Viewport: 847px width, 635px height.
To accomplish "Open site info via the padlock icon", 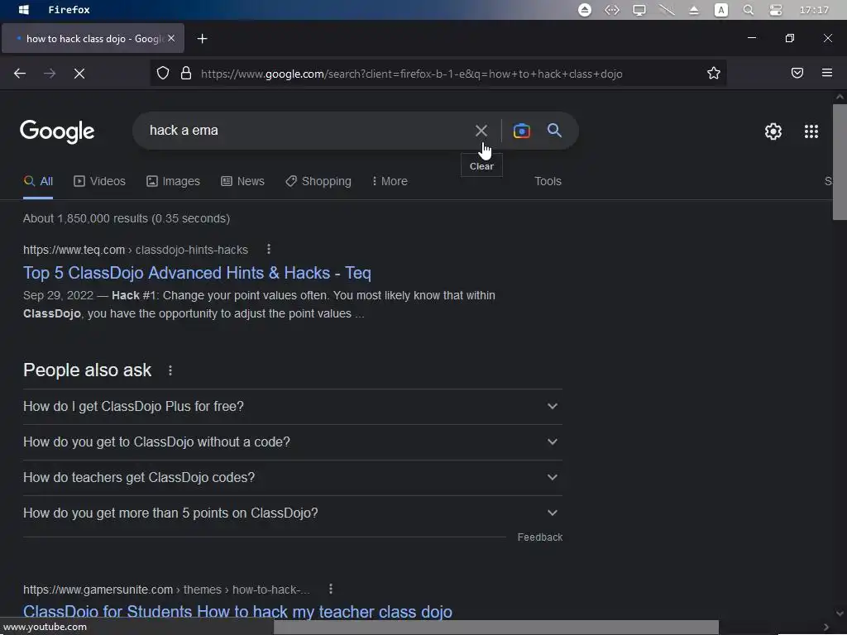I will click(186, 73).
